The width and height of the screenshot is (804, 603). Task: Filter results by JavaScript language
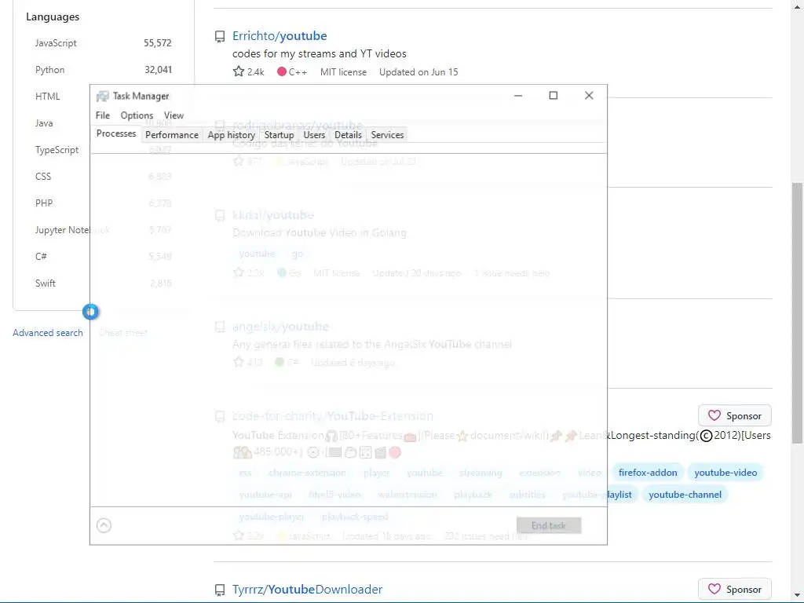point(56,43)
